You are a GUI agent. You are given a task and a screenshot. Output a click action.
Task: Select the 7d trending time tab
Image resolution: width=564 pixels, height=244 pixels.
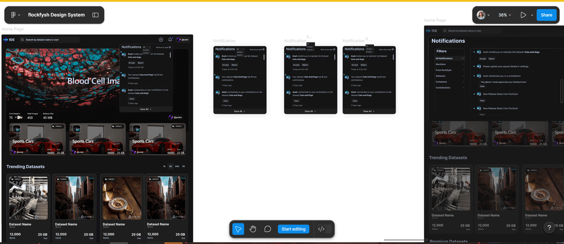click(183, 166)
